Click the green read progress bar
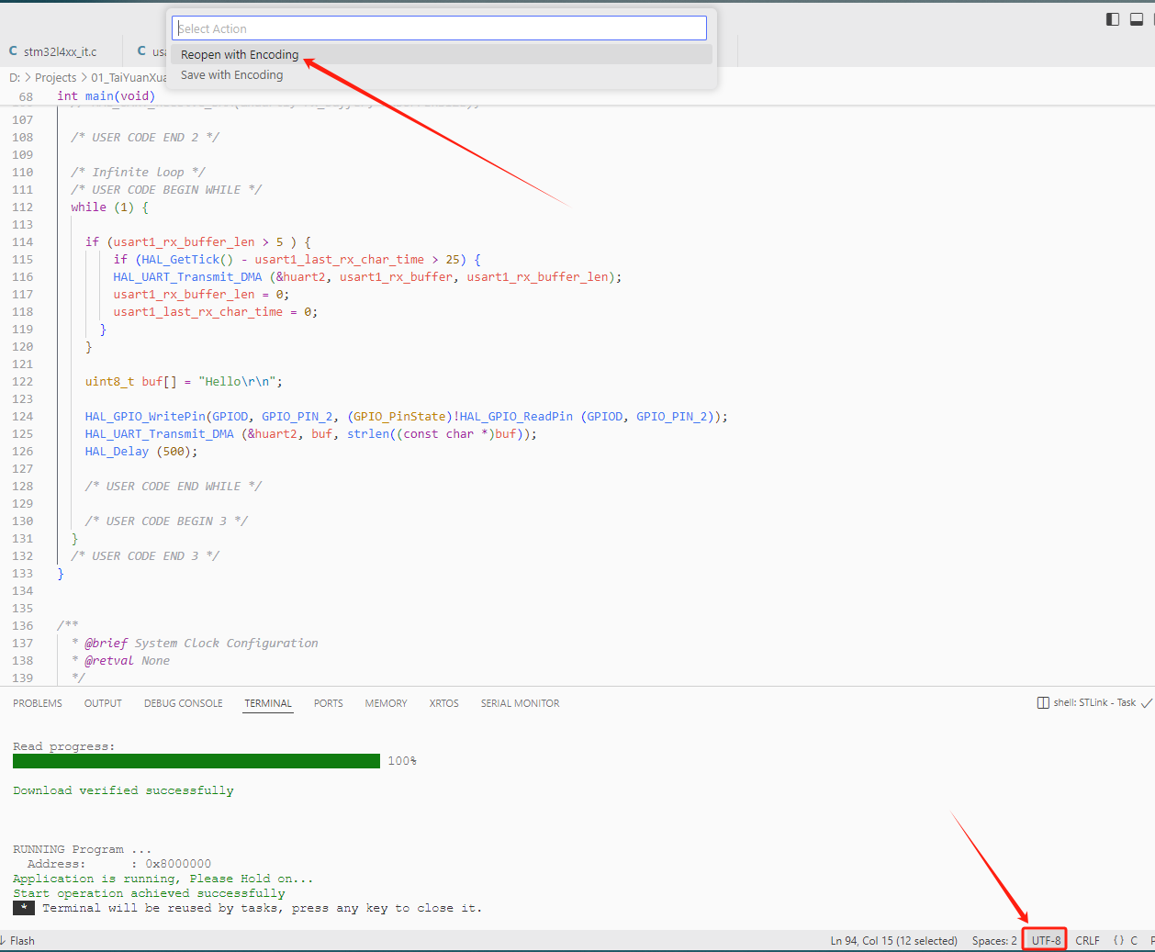1155x952 pixels. (x=196, y=761)
